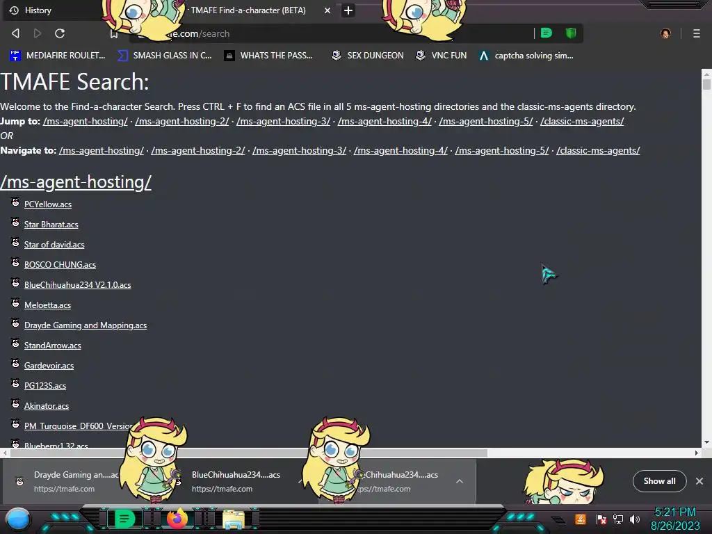Jump to /ms-agent-hosting-4/ section link
Viewport: 712px width, 534px height.
385,121
